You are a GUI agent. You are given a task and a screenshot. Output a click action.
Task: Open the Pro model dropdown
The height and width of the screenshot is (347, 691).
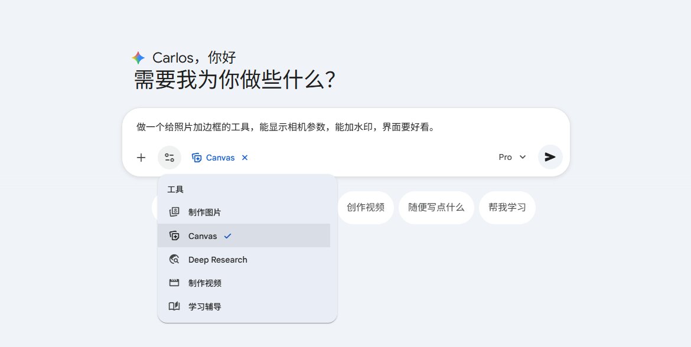pos(512,157)
